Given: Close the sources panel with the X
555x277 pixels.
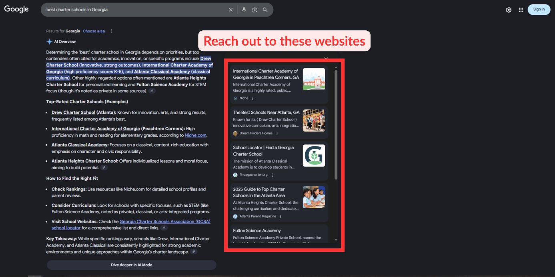Looking at the screenshot, I should coord(326,58).
